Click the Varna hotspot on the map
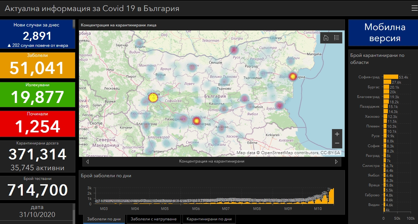Viewport: 418px width, 224px height. (293, 77)
